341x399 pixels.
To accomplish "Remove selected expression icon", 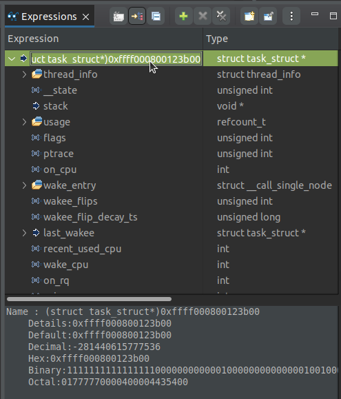I will tap(203, 17).
